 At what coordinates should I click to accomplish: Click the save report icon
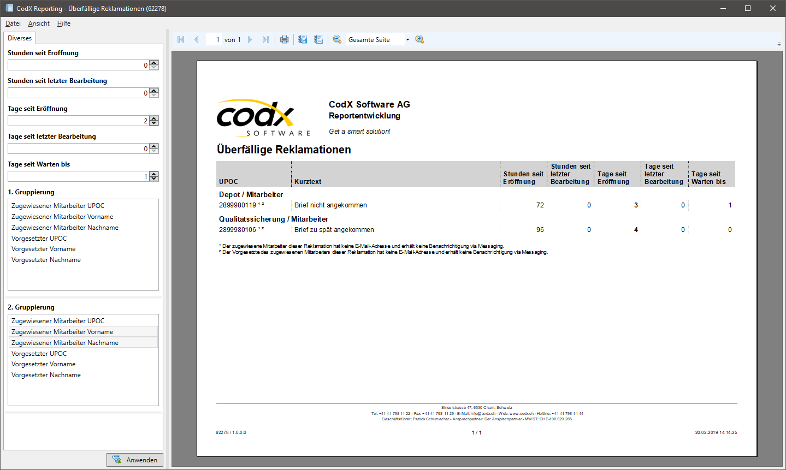point(303,39)
